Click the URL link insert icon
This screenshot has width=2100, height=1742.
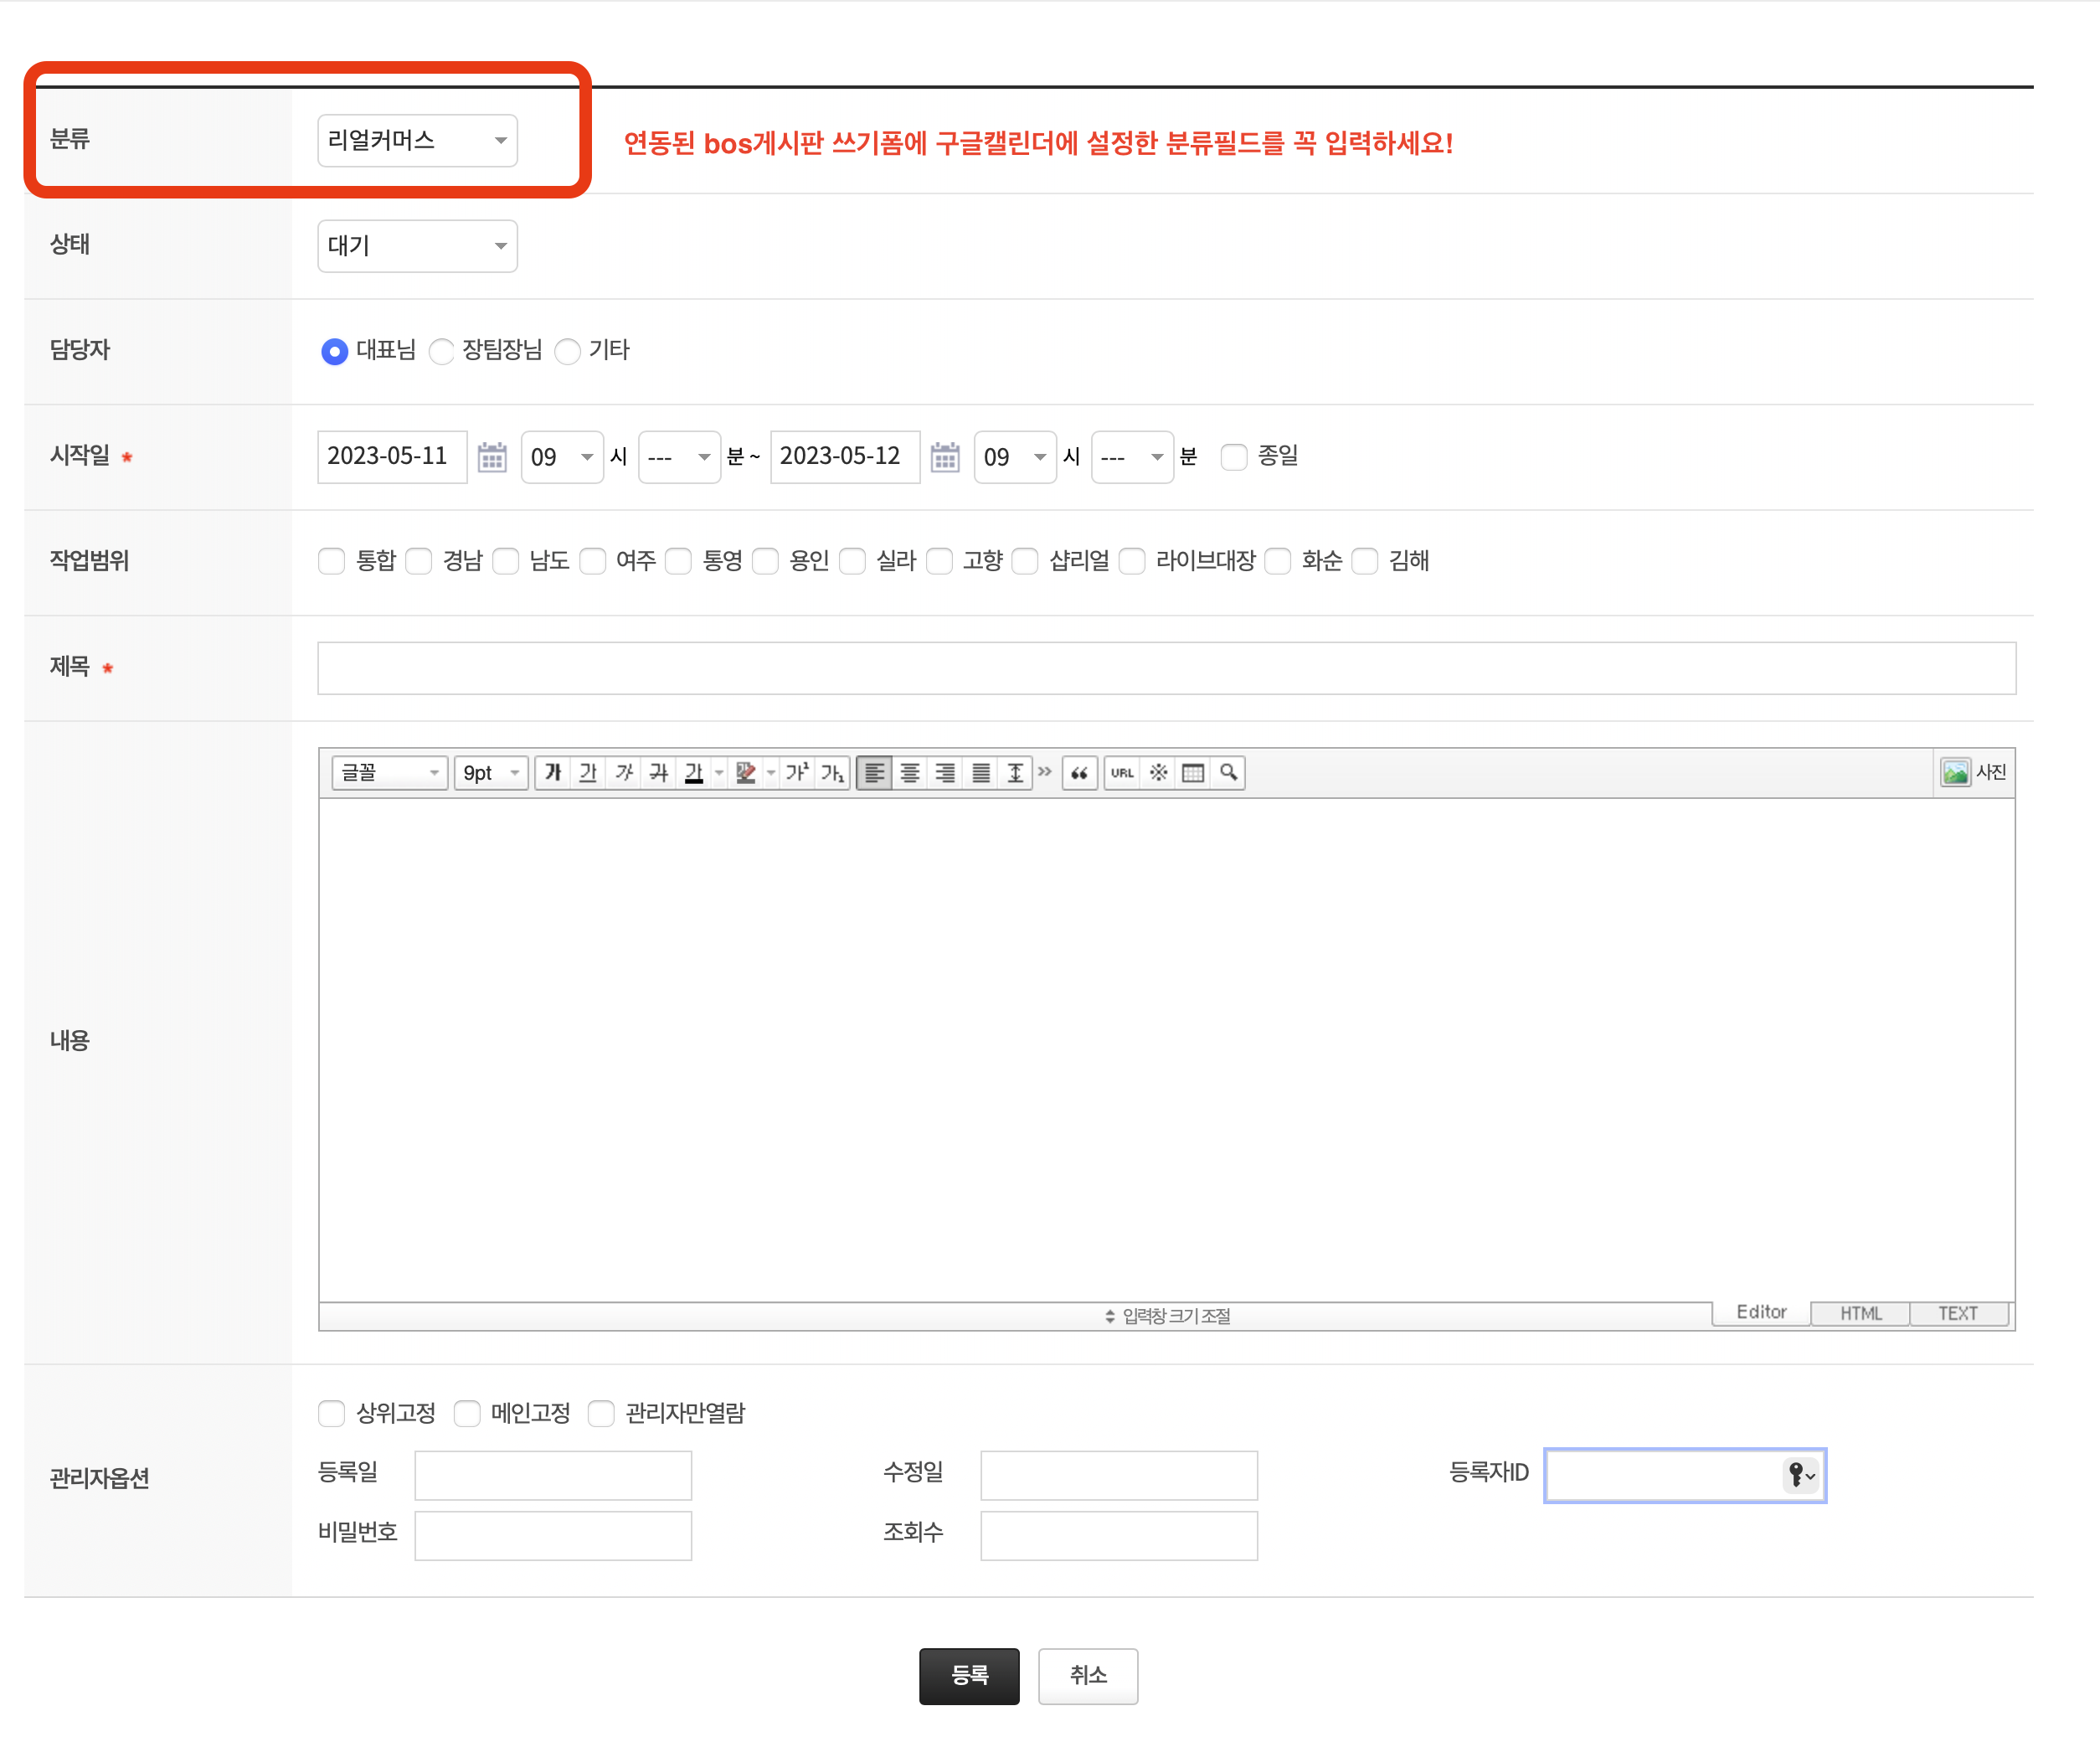pos(1122,772)
